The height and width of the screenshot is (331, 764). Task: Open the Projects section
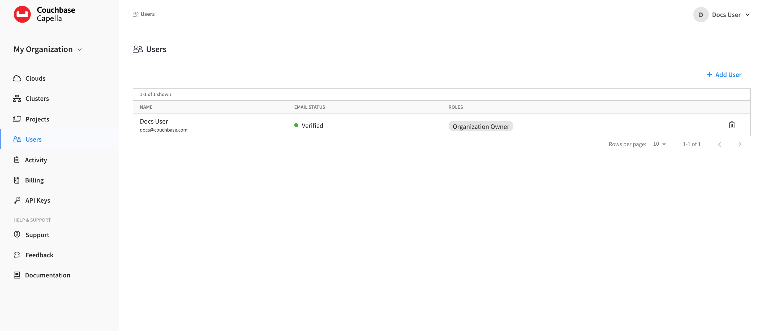(x=37, y=119)
